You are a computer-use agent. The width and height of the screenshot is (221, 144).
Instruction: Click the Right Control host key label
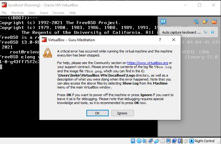click(205, 141)
